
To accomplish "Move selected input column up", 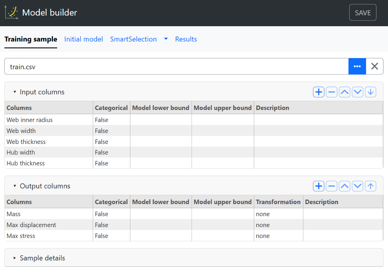I will tap(344, 92).
